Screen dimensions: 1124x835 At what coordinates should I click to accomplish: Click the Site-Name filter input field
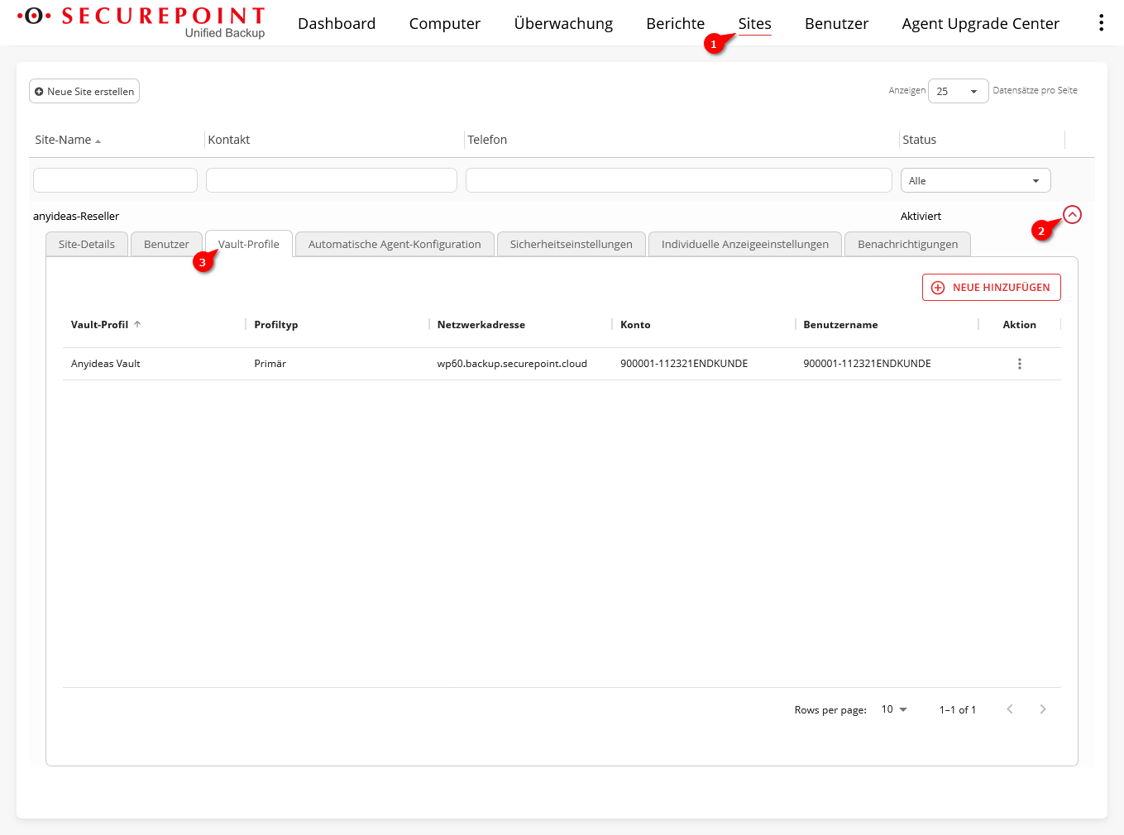click(x=115, y=180)
